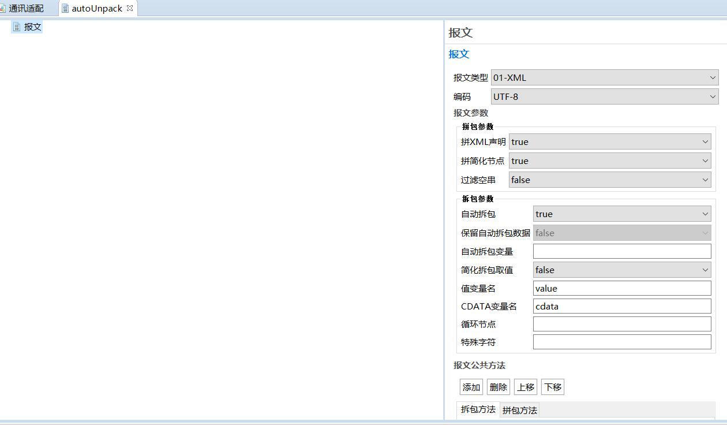Screen dimensions: 727x425
Task: Click the CDATA变量名 text field
Action: [x=621, y=307]
